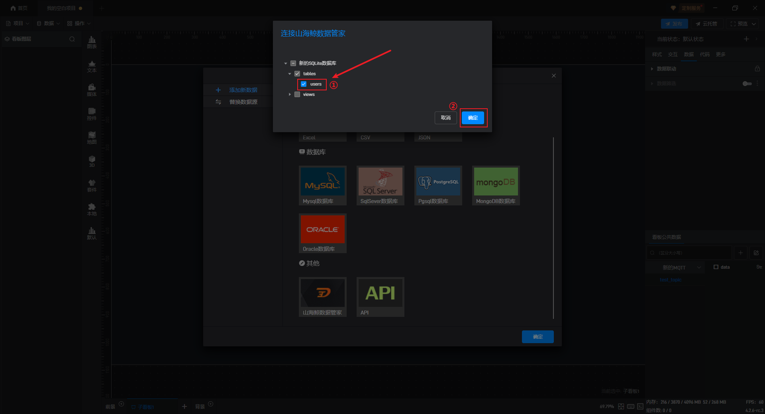Click the 云托管 button
The width and height of the screenshot is (765, 414).
click(x=707, y=24)
